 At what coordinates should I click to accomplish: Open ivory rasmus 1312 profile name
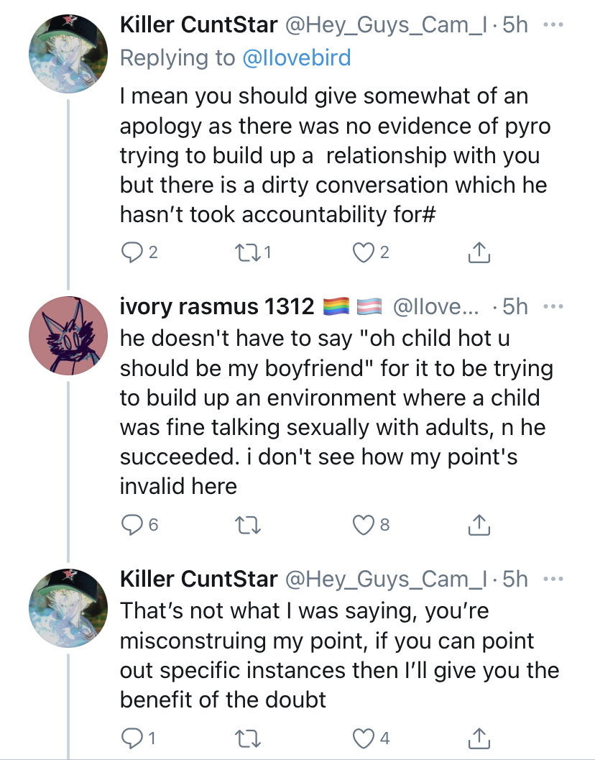pyautogui.click(x=217, y=306)
